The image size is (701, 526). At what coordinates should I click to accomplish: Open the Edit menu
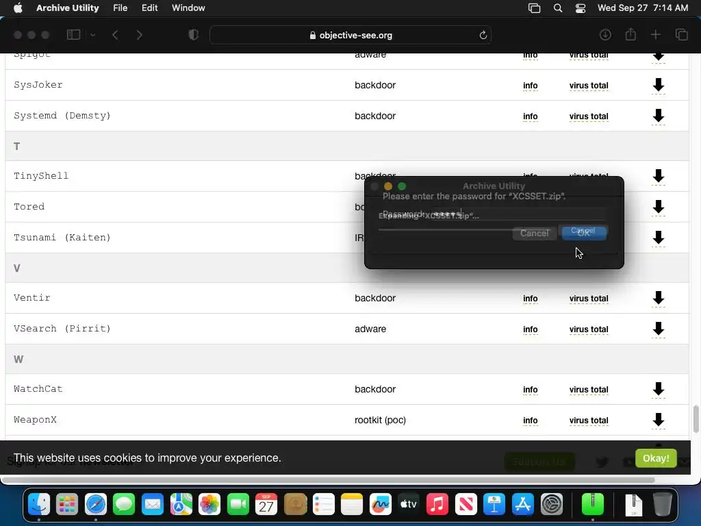click(149, 8)
